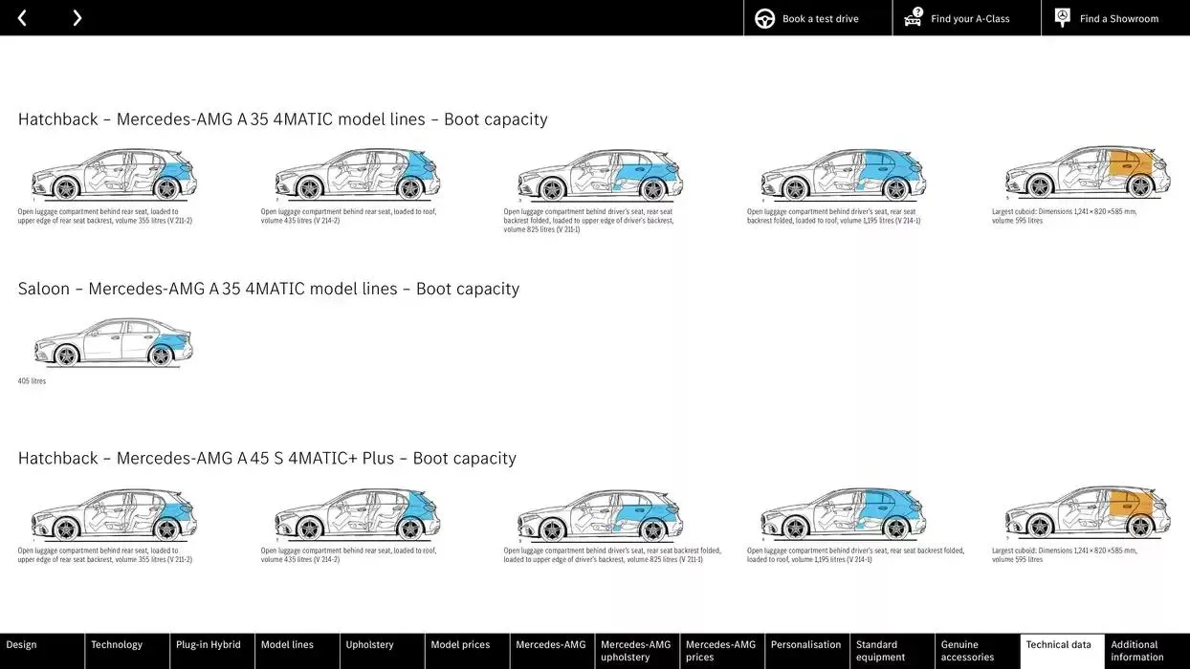The height and width of the screenshot is (669, 1190).
Task: Open the Standard equipment section
Action: 890,651
